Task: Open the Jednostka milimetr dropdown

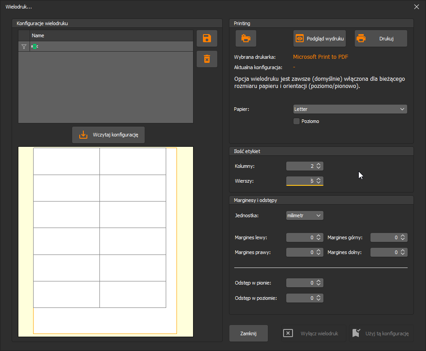Action: (x=305, y=215)
